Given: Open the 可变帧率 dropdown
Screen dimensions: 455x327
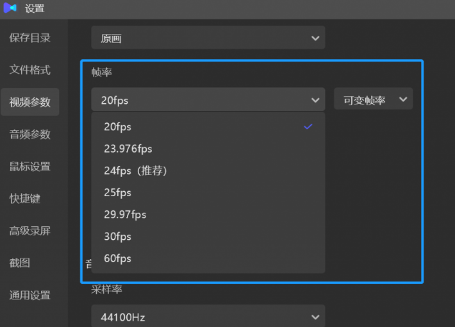Looking at the screenshot, I should coord(373,100).
